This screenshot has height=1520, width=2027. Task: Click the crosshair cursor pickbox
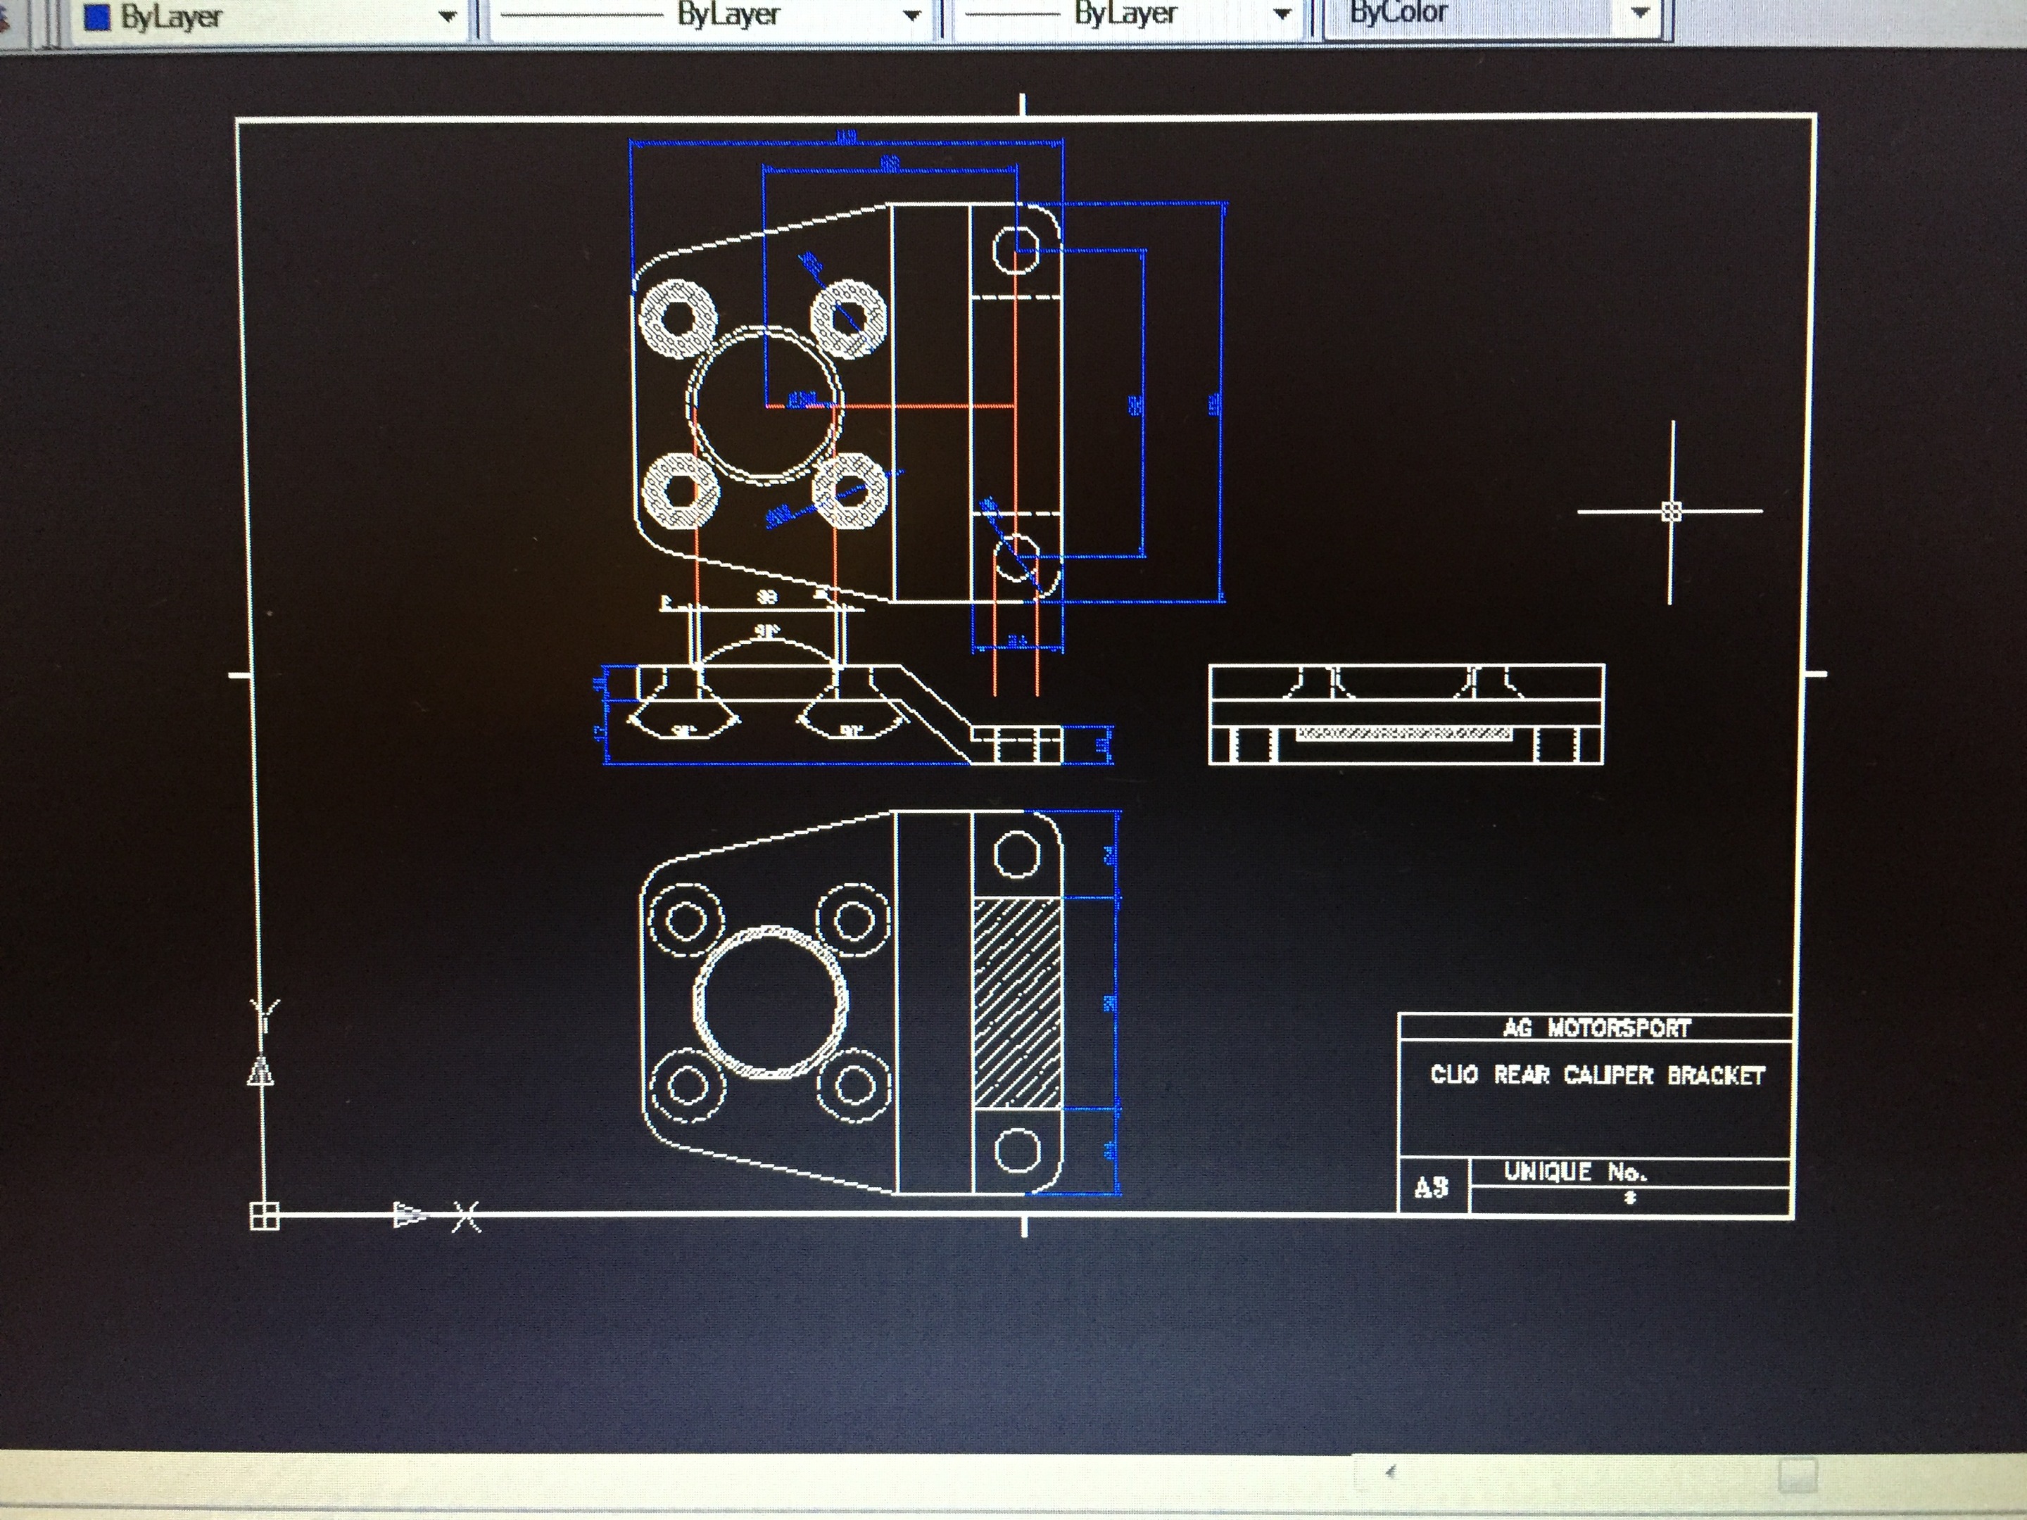[x=1672, y=512]
